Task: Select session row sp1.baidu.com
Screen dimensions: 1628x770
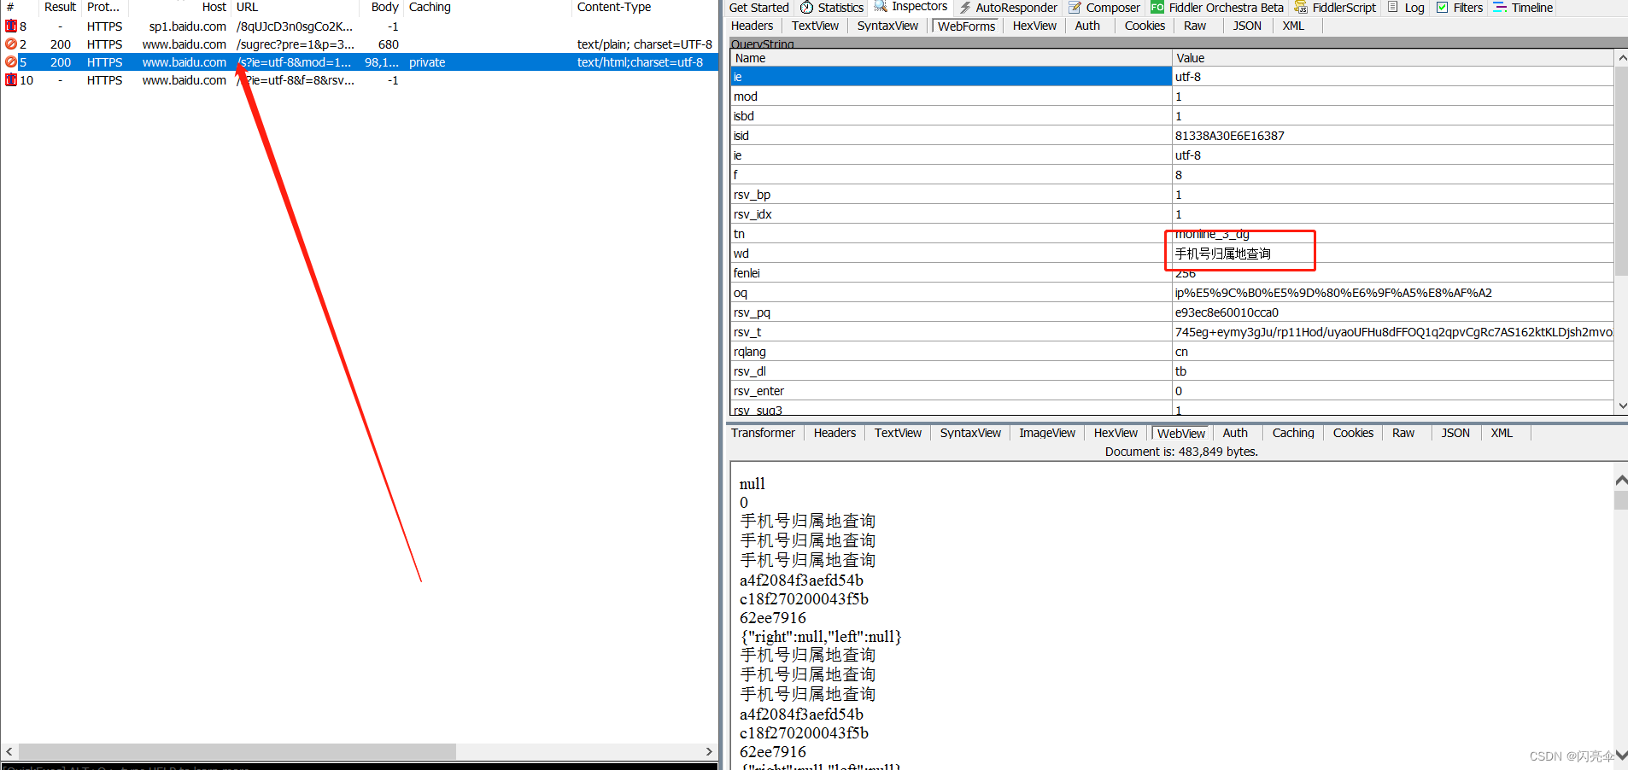Action: click(359, 26)
